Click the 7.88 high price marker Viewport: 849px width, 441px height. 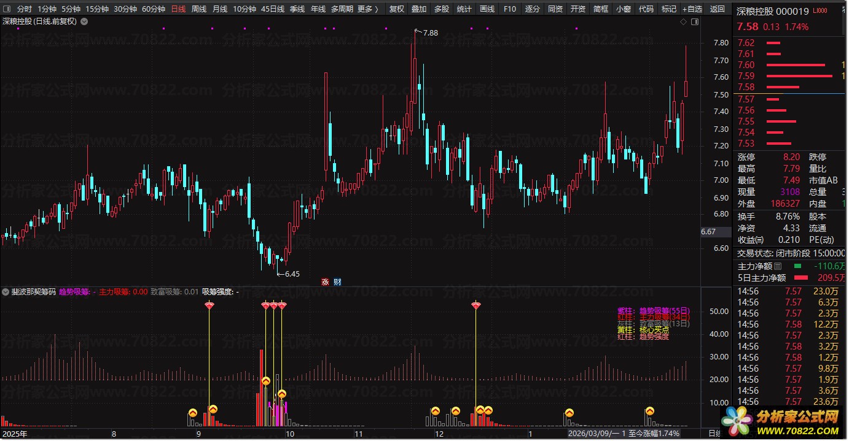coord(429,33)
